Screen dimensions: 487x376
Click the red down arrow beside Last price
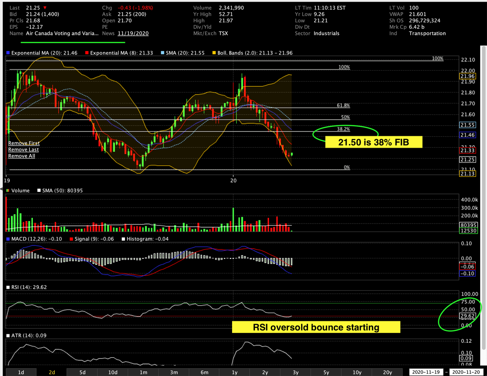point(44,8)
